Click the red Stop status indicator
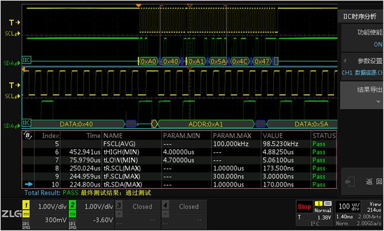Viewport: 384px width, 231px height. pyautogui.click(x=304, y=207)
